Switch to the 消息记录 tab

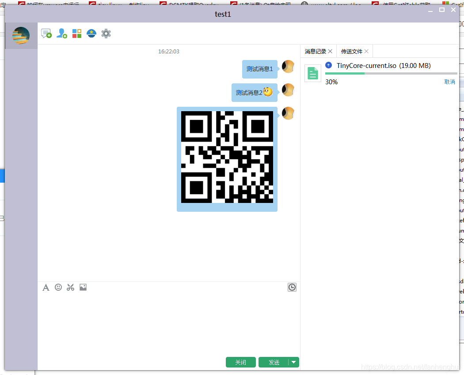coord(315,52)
